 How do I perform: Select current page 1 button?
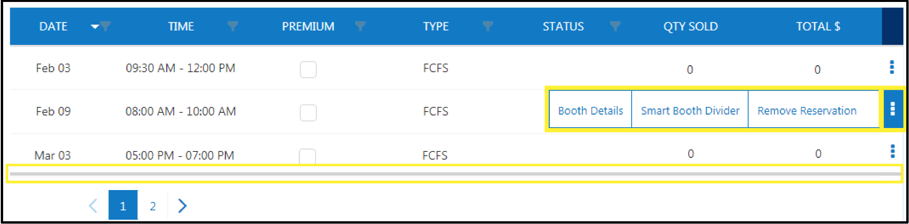(123, 205)
